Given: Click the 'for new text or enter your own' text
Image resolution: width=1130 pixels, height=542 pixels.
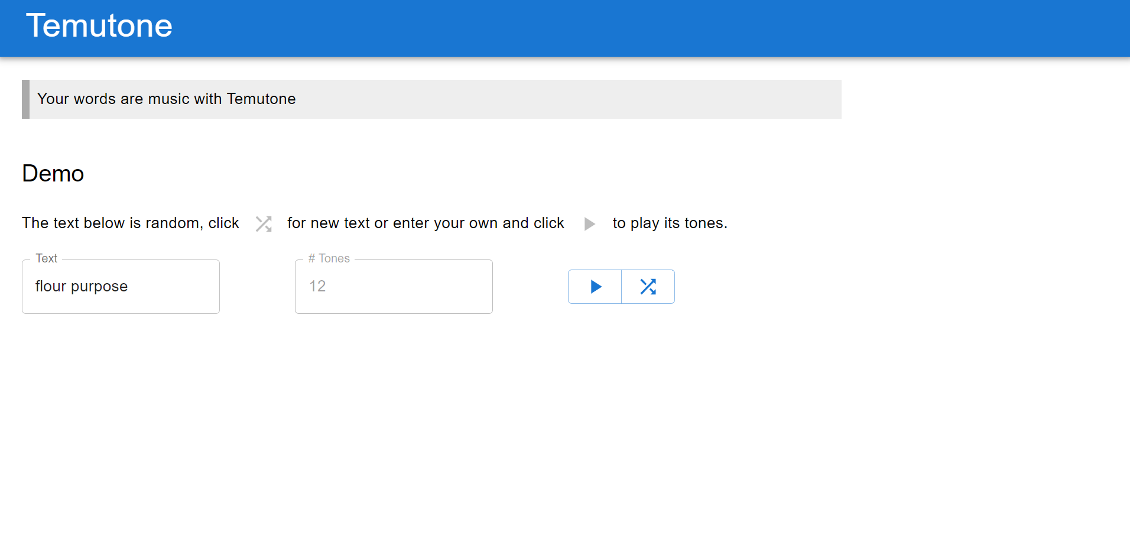Looking at the screenshot, I should [x=426, y=223].
